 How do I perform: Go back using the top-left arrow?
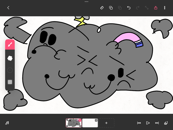coord(8,8)
